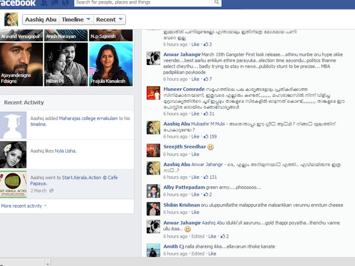
Task: Click Shibin Krishnan's avatar
Action: tap(153, 209)
